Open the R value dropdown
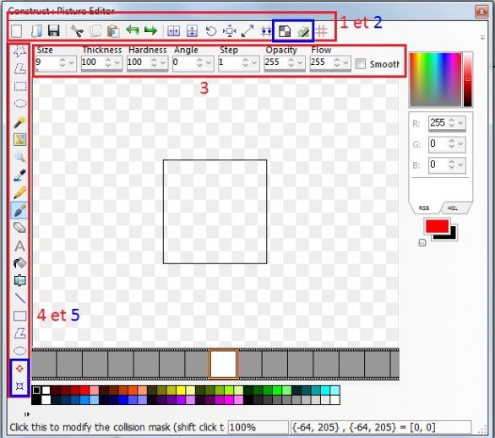The height and width of the screenshot is (438, 495). (460, 122)
